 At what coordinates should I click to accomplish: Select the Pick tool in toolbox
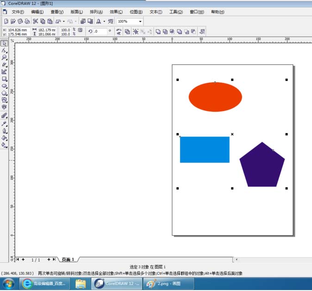coord(4,43)
